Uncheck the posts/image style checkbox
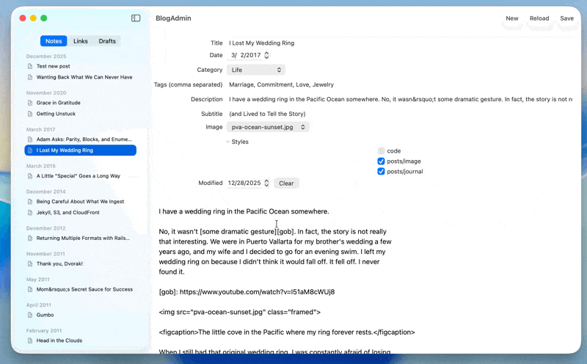Viewport: 587px width, 364px height. coord(381,161)
